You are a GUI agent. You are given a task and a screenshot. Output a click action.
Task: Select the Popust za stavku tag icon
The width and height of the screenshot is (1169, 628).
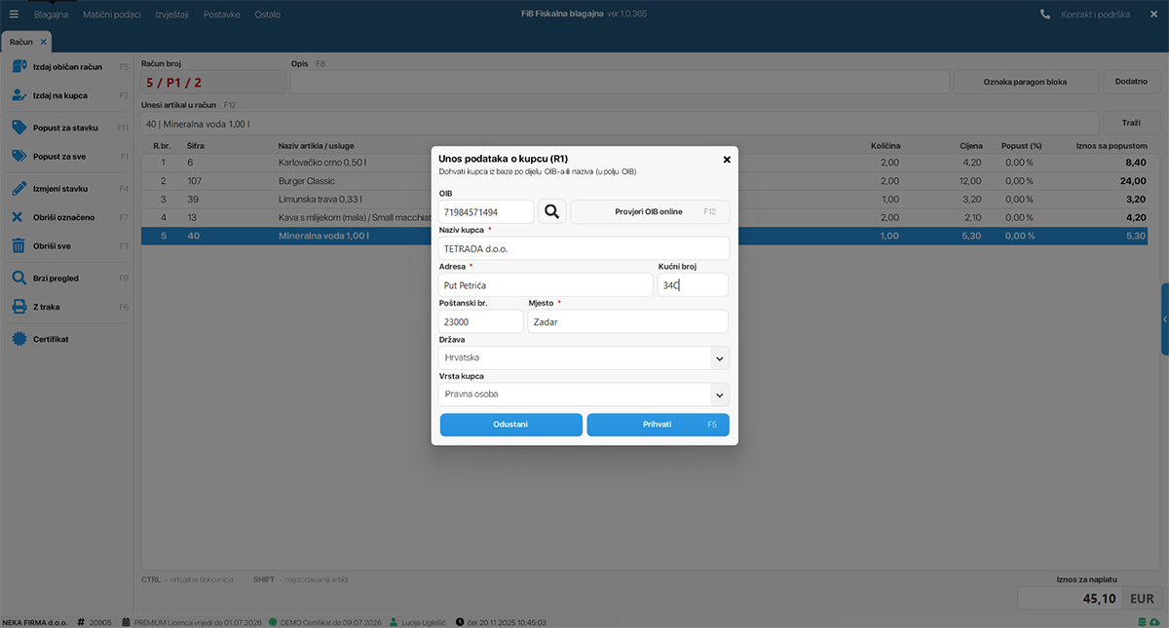[19, 128]
